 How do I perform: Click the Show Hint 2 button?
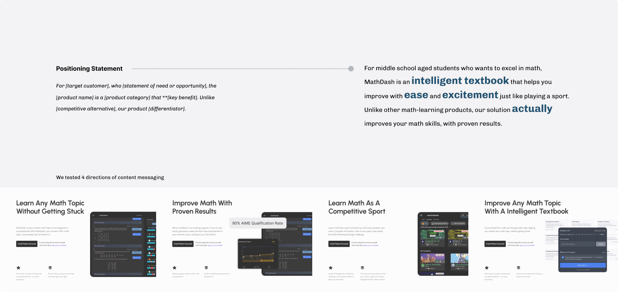click(583, 265)
